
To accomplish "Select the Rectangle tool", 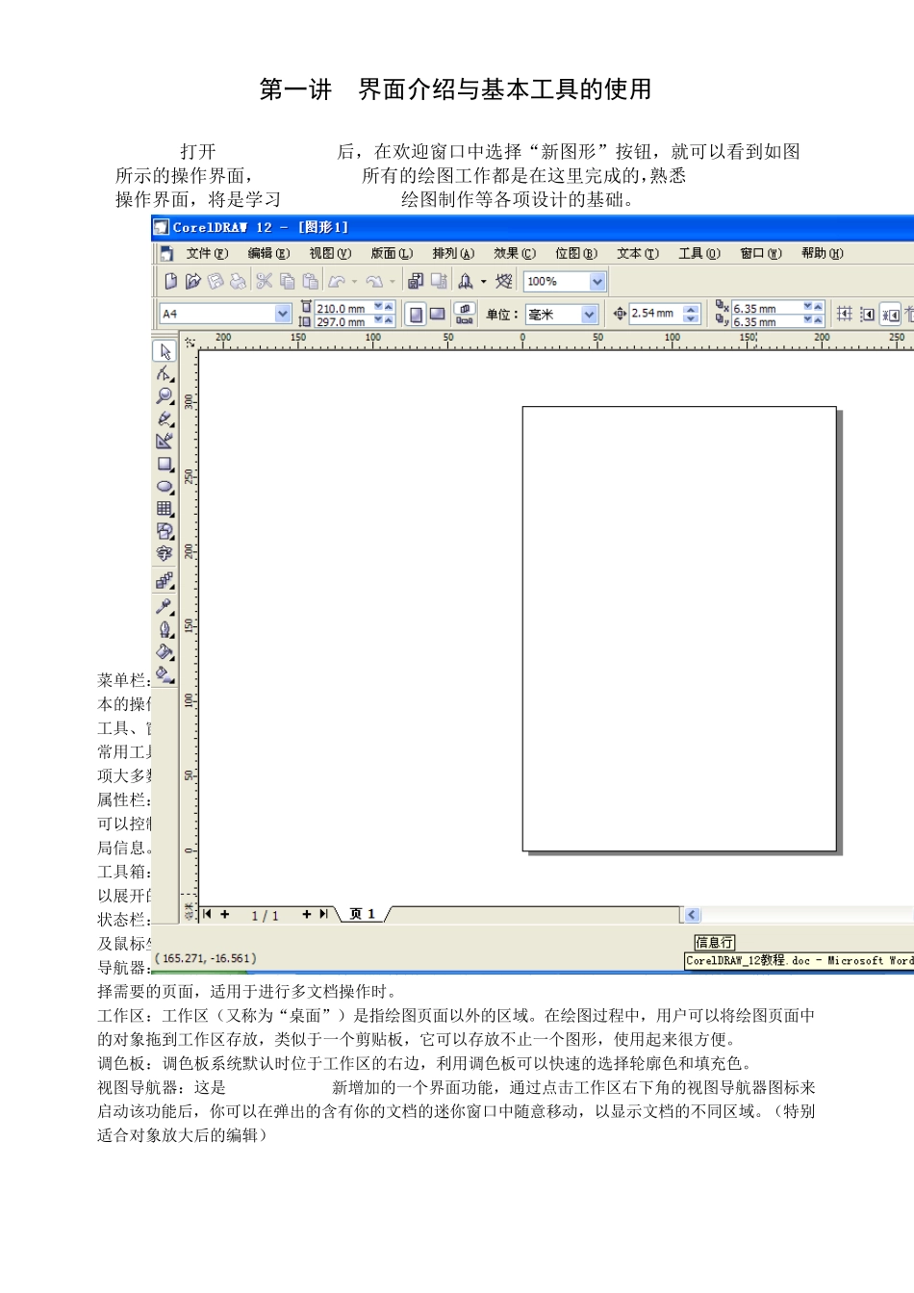I will pyautogui.click(x=165, y=464).
